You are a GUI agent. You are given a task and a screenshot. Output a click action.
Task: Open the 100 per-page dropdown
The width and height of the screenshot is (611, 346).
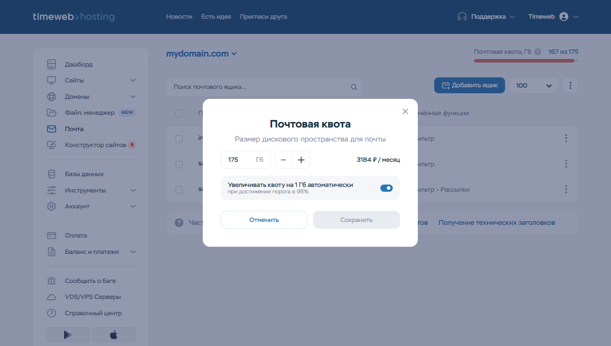point(533,85)
